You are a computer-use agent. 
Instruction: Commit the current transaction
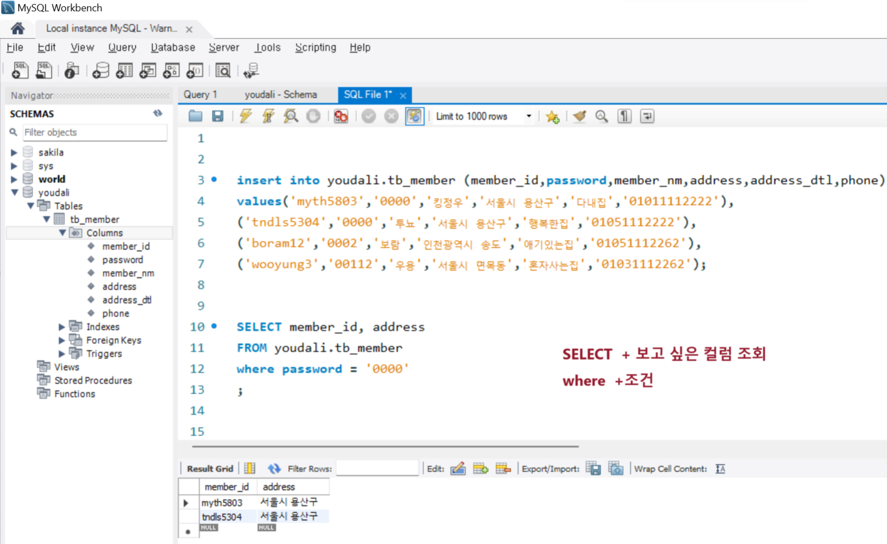[368, 116]
